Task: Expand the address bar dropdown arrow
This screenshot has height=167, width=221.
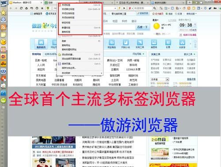Action: [115, 8]
